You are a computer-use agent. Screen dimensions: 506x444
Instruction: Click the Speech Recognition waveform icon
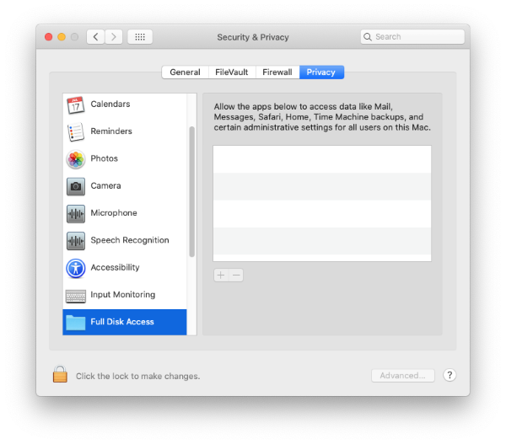76,241
